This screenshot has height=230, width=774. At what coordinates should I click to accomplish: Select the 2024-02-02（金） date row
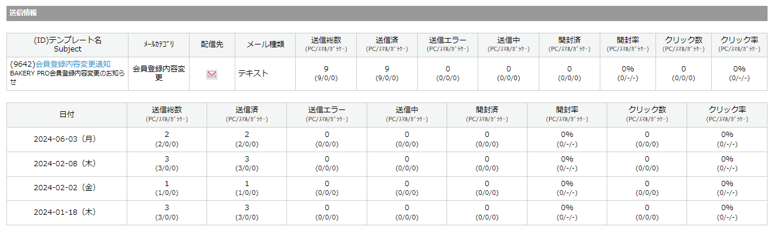387,188
